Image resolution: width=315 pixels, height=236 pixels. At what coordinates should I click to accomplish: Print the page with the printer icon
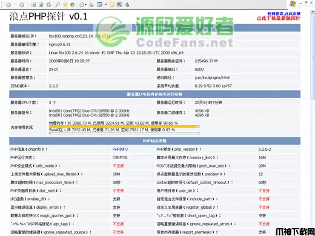91,4
